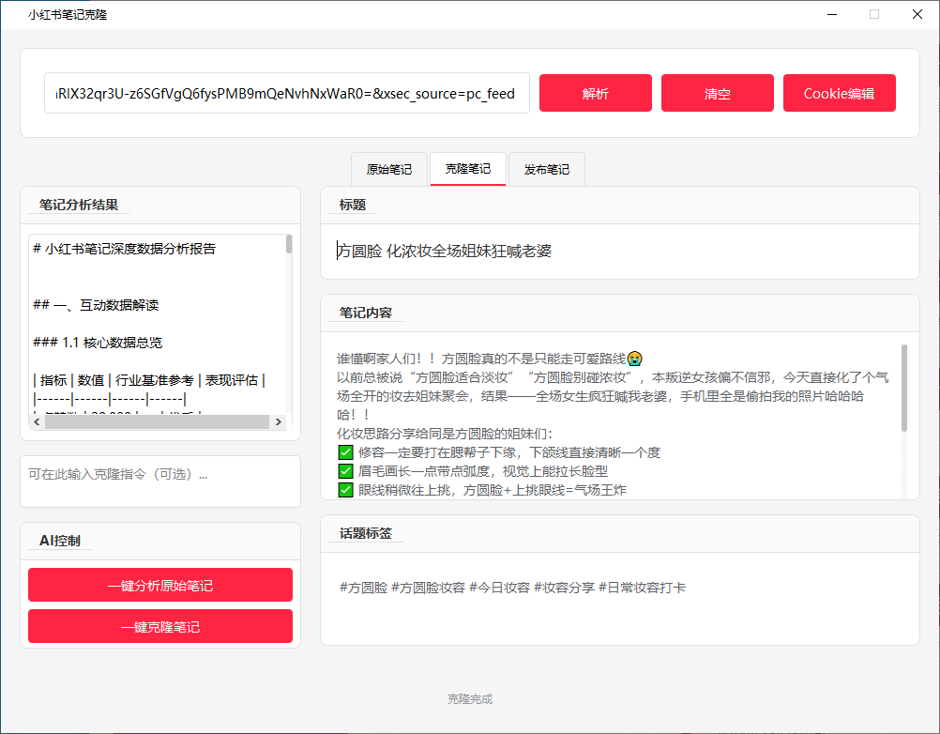
Task: Click the green check before 修容 line
Action: [345, 452]
